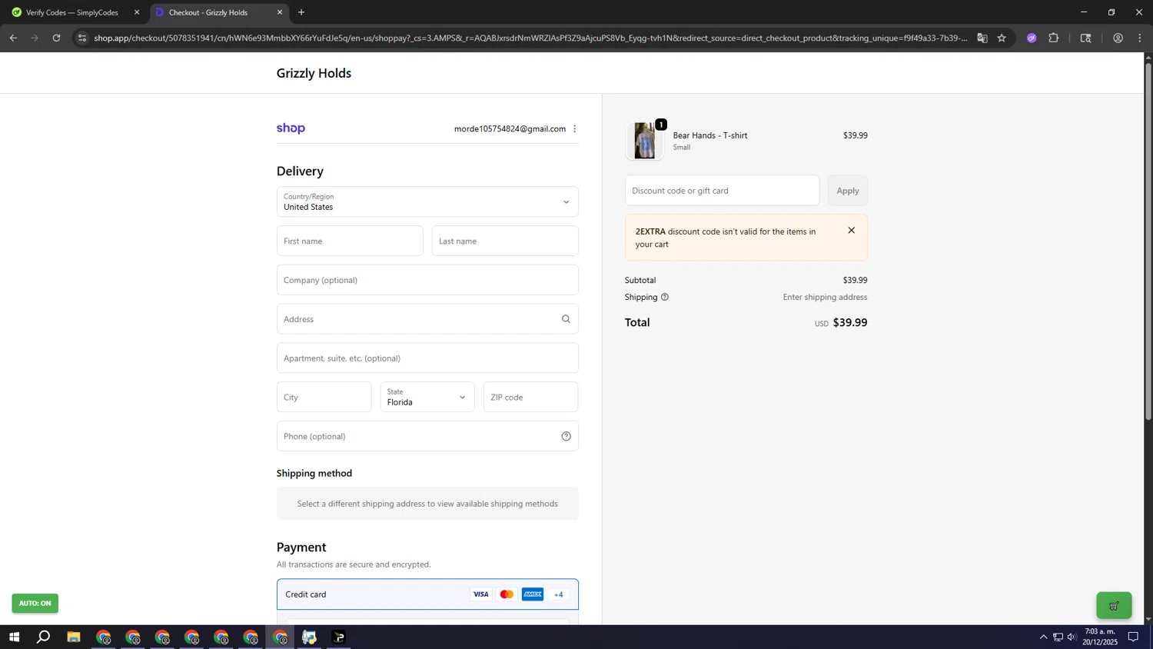This screenshot has width=1153, height=649.
Task: Open Chrome's three-dot menu
Action: coord(1140,38)
